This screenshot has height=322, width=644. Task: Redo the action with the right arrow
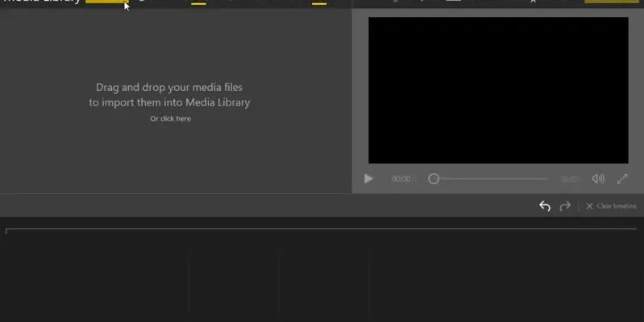point(565,205)
